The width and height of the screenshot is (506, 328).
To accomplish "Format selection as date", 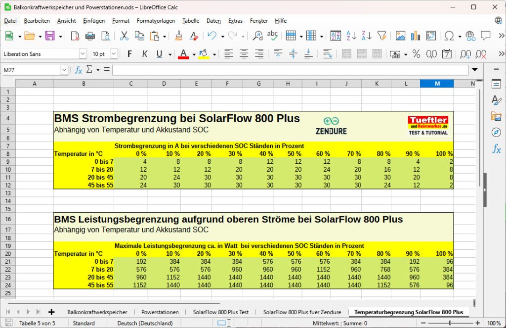I will point(447,54).
